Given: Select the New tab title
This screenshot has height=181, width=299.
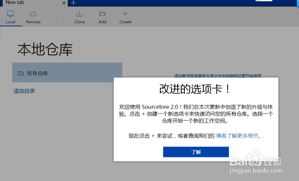Looking at the screenshot, I should (15, 3).
